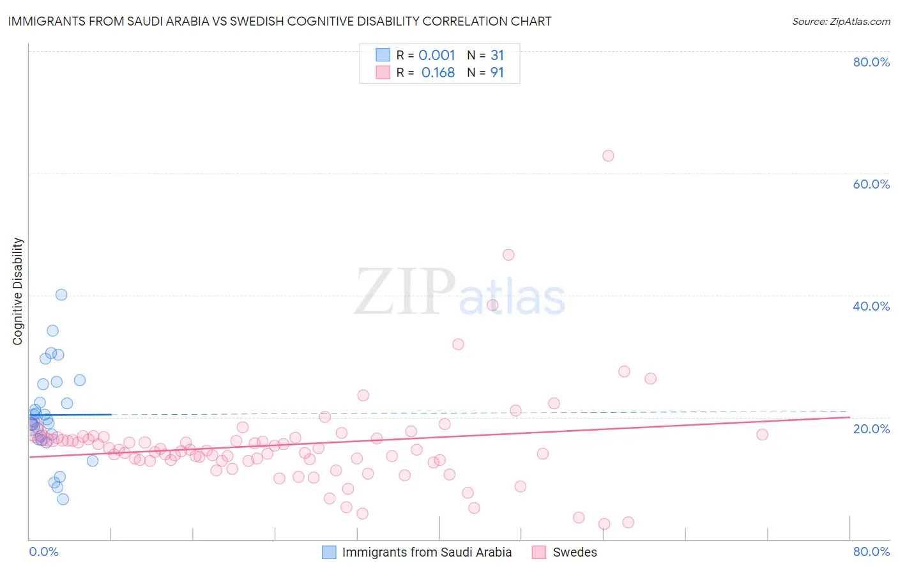Click the pink swatch beside R = 0.168
This screenshot has height=570, width=898.
(383, 72)
